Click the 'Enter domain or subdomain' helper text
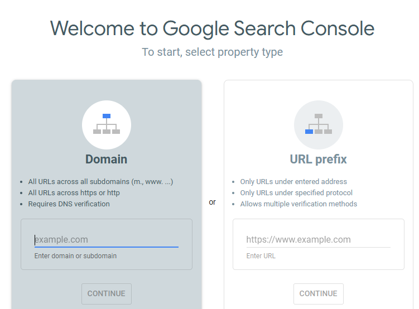Screen dimensions: 419x309 click(x=75, y=256)
